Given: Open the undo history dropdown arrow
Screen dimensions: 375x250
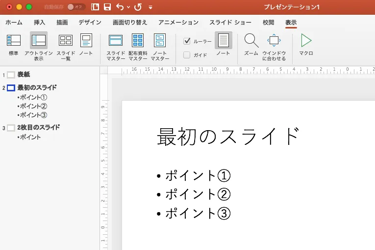Looking at the screenshot, I should point(128,7).
